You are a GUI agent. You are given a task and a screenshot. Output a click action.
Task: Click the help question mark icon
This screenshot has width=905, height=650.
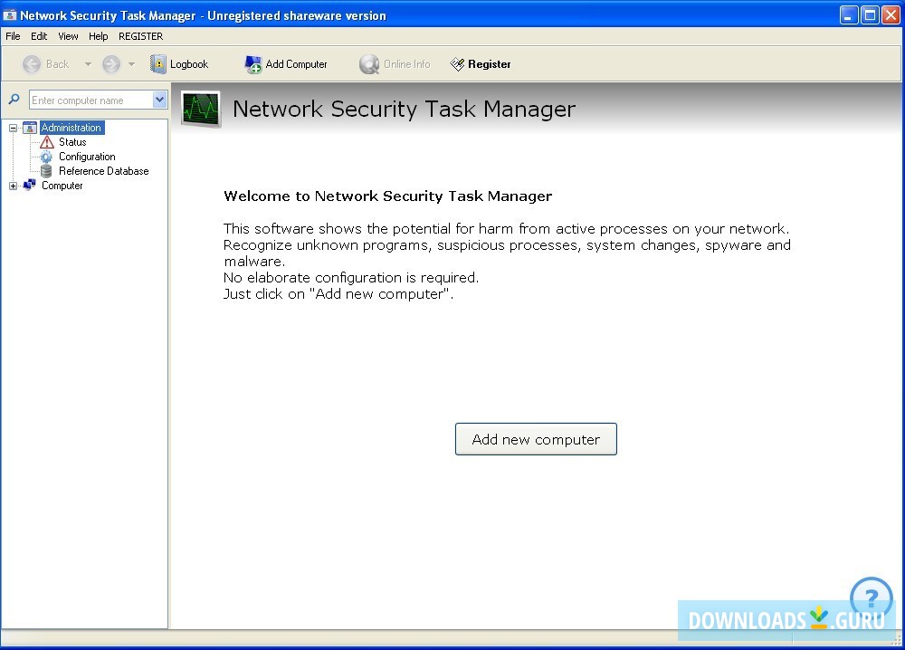871,597
